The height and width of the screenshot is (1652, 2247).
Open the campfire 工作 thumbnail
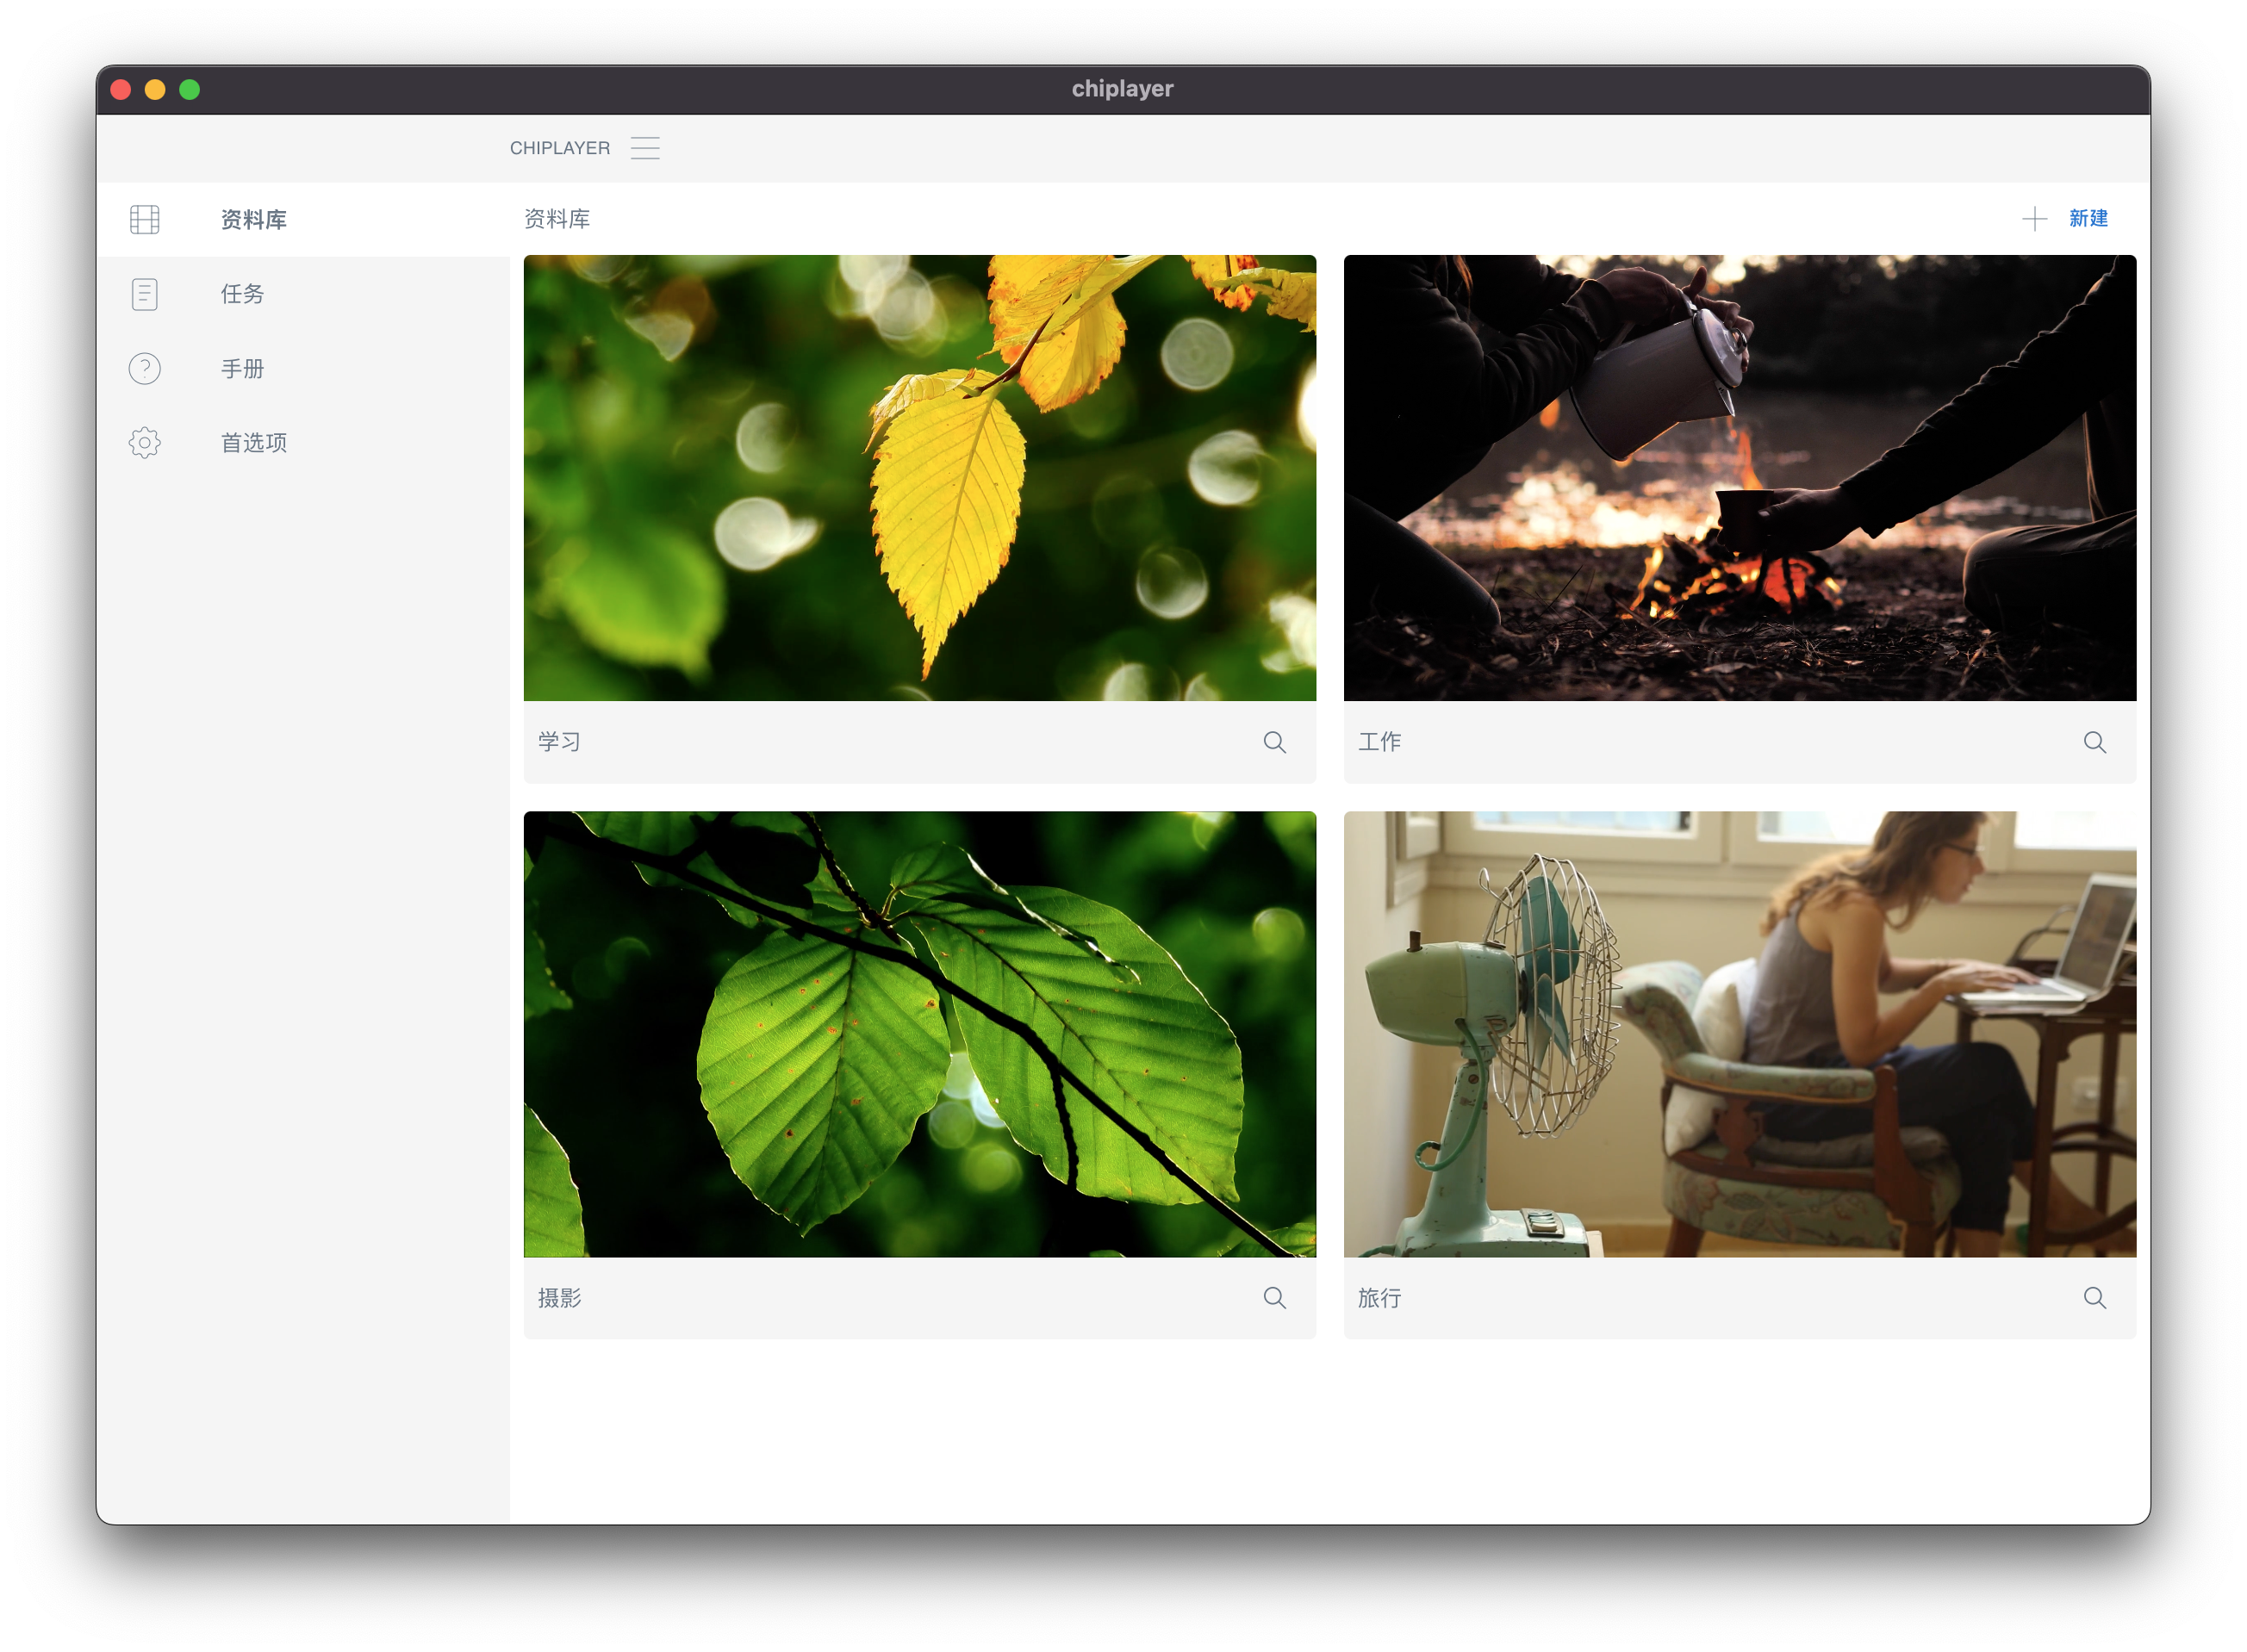point(1740,478)
